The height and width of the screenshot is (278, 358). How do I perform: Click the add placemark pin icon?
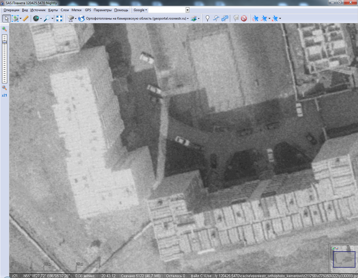(x=207, y=18)
